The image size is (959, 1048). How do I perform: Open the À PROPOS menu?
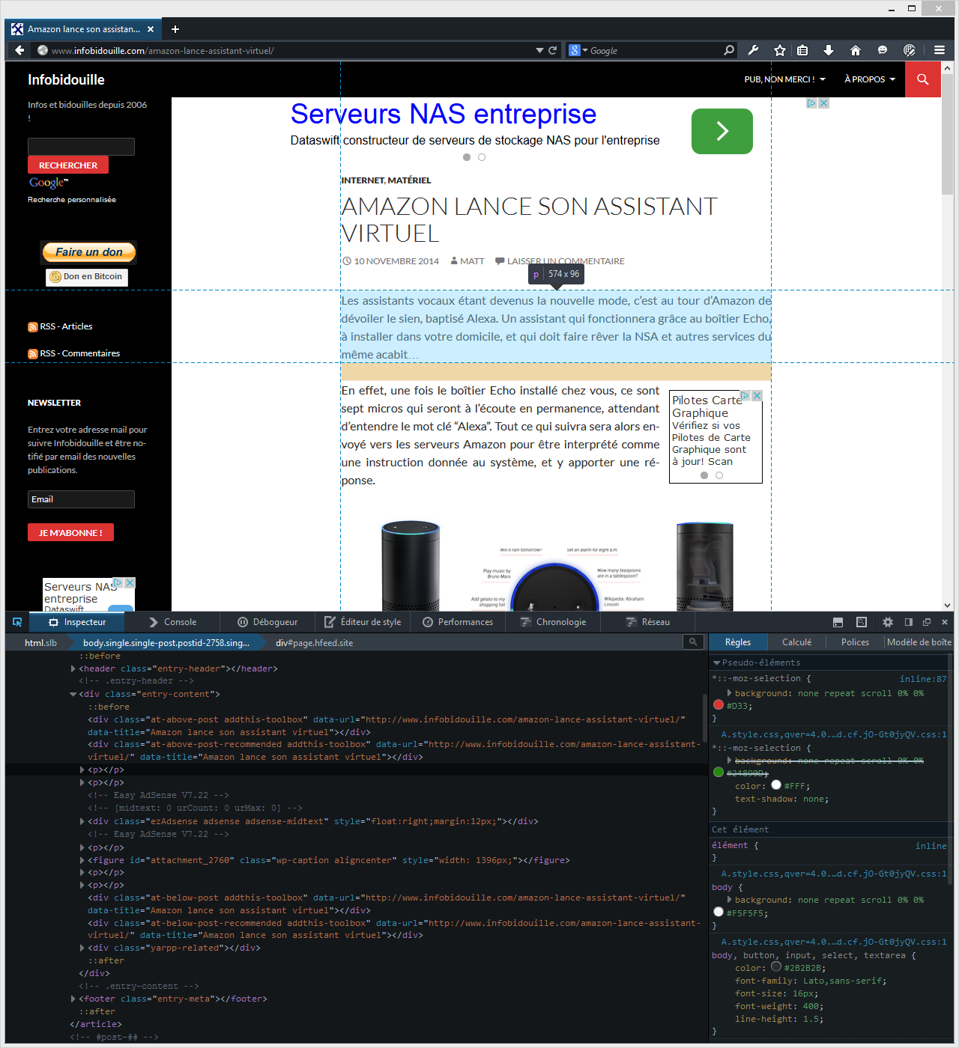pyautogui.click(x=870, y=79)
